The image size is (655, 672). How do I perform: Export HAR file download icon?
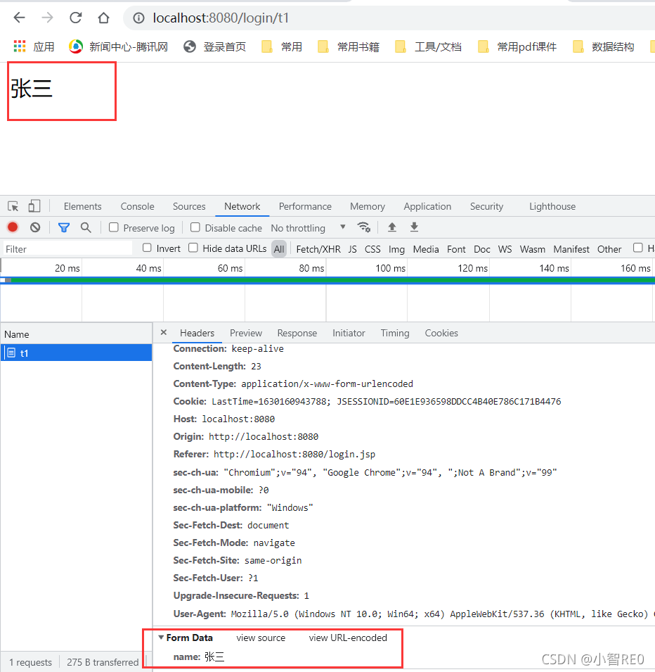414,227
